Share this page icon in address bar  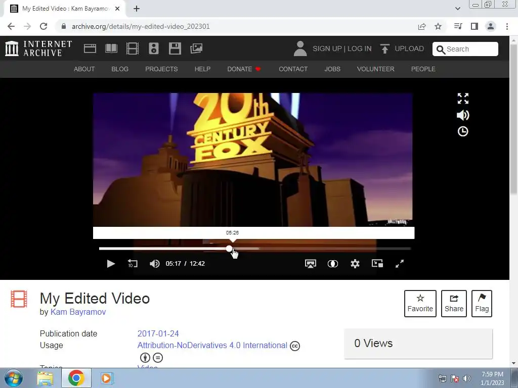(422, 26)
